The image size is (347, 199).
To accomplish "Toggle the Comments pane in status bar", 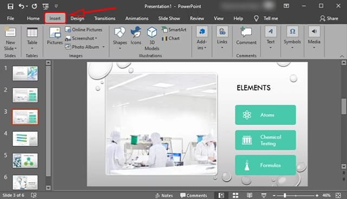I will [x=194, y=195].
